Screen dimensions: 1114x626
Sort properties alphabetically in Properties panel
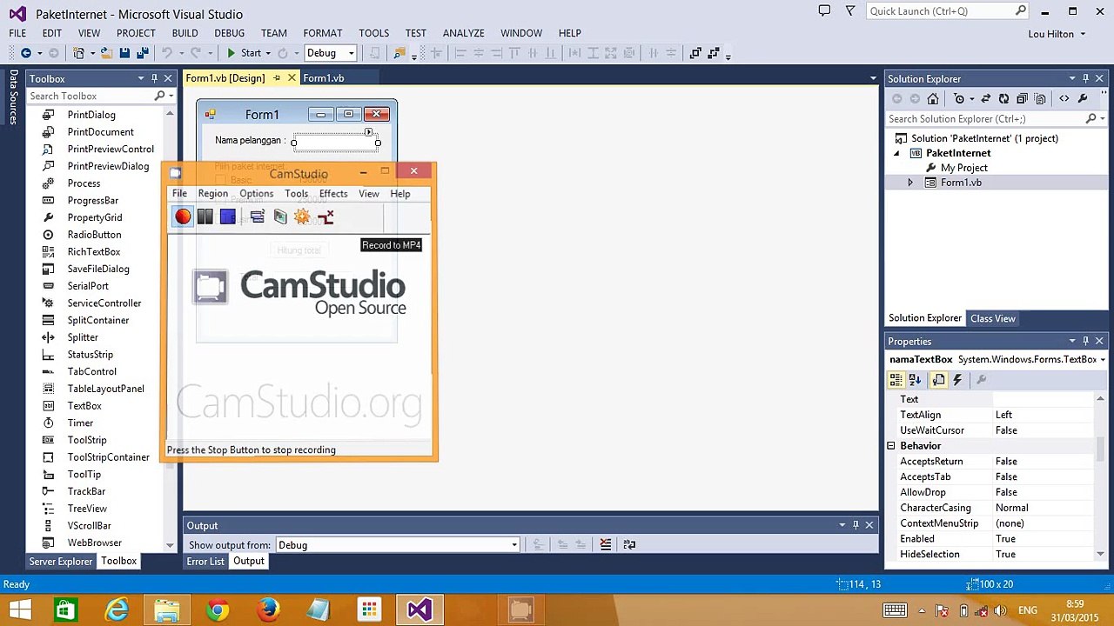point(915,380)
